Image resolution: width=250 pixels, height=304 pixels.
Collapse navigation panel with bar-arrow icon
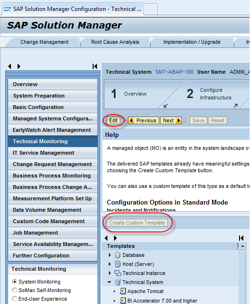pyautogui.click(x=95, y=66)
